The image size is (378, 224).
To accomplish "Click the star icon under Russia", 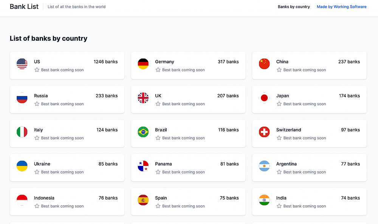I will (x=37, y=104).
